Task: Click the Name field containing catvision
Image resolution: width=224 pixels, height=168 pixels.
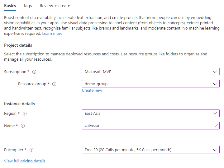Action: 146,126
